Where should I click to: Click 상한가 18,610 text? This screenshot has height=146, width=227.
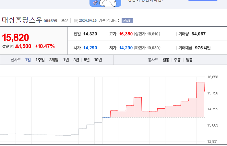[x=147, y=34]
